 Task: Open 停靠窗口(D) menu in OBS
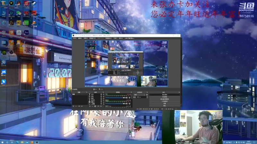click(x=93, y=38)
